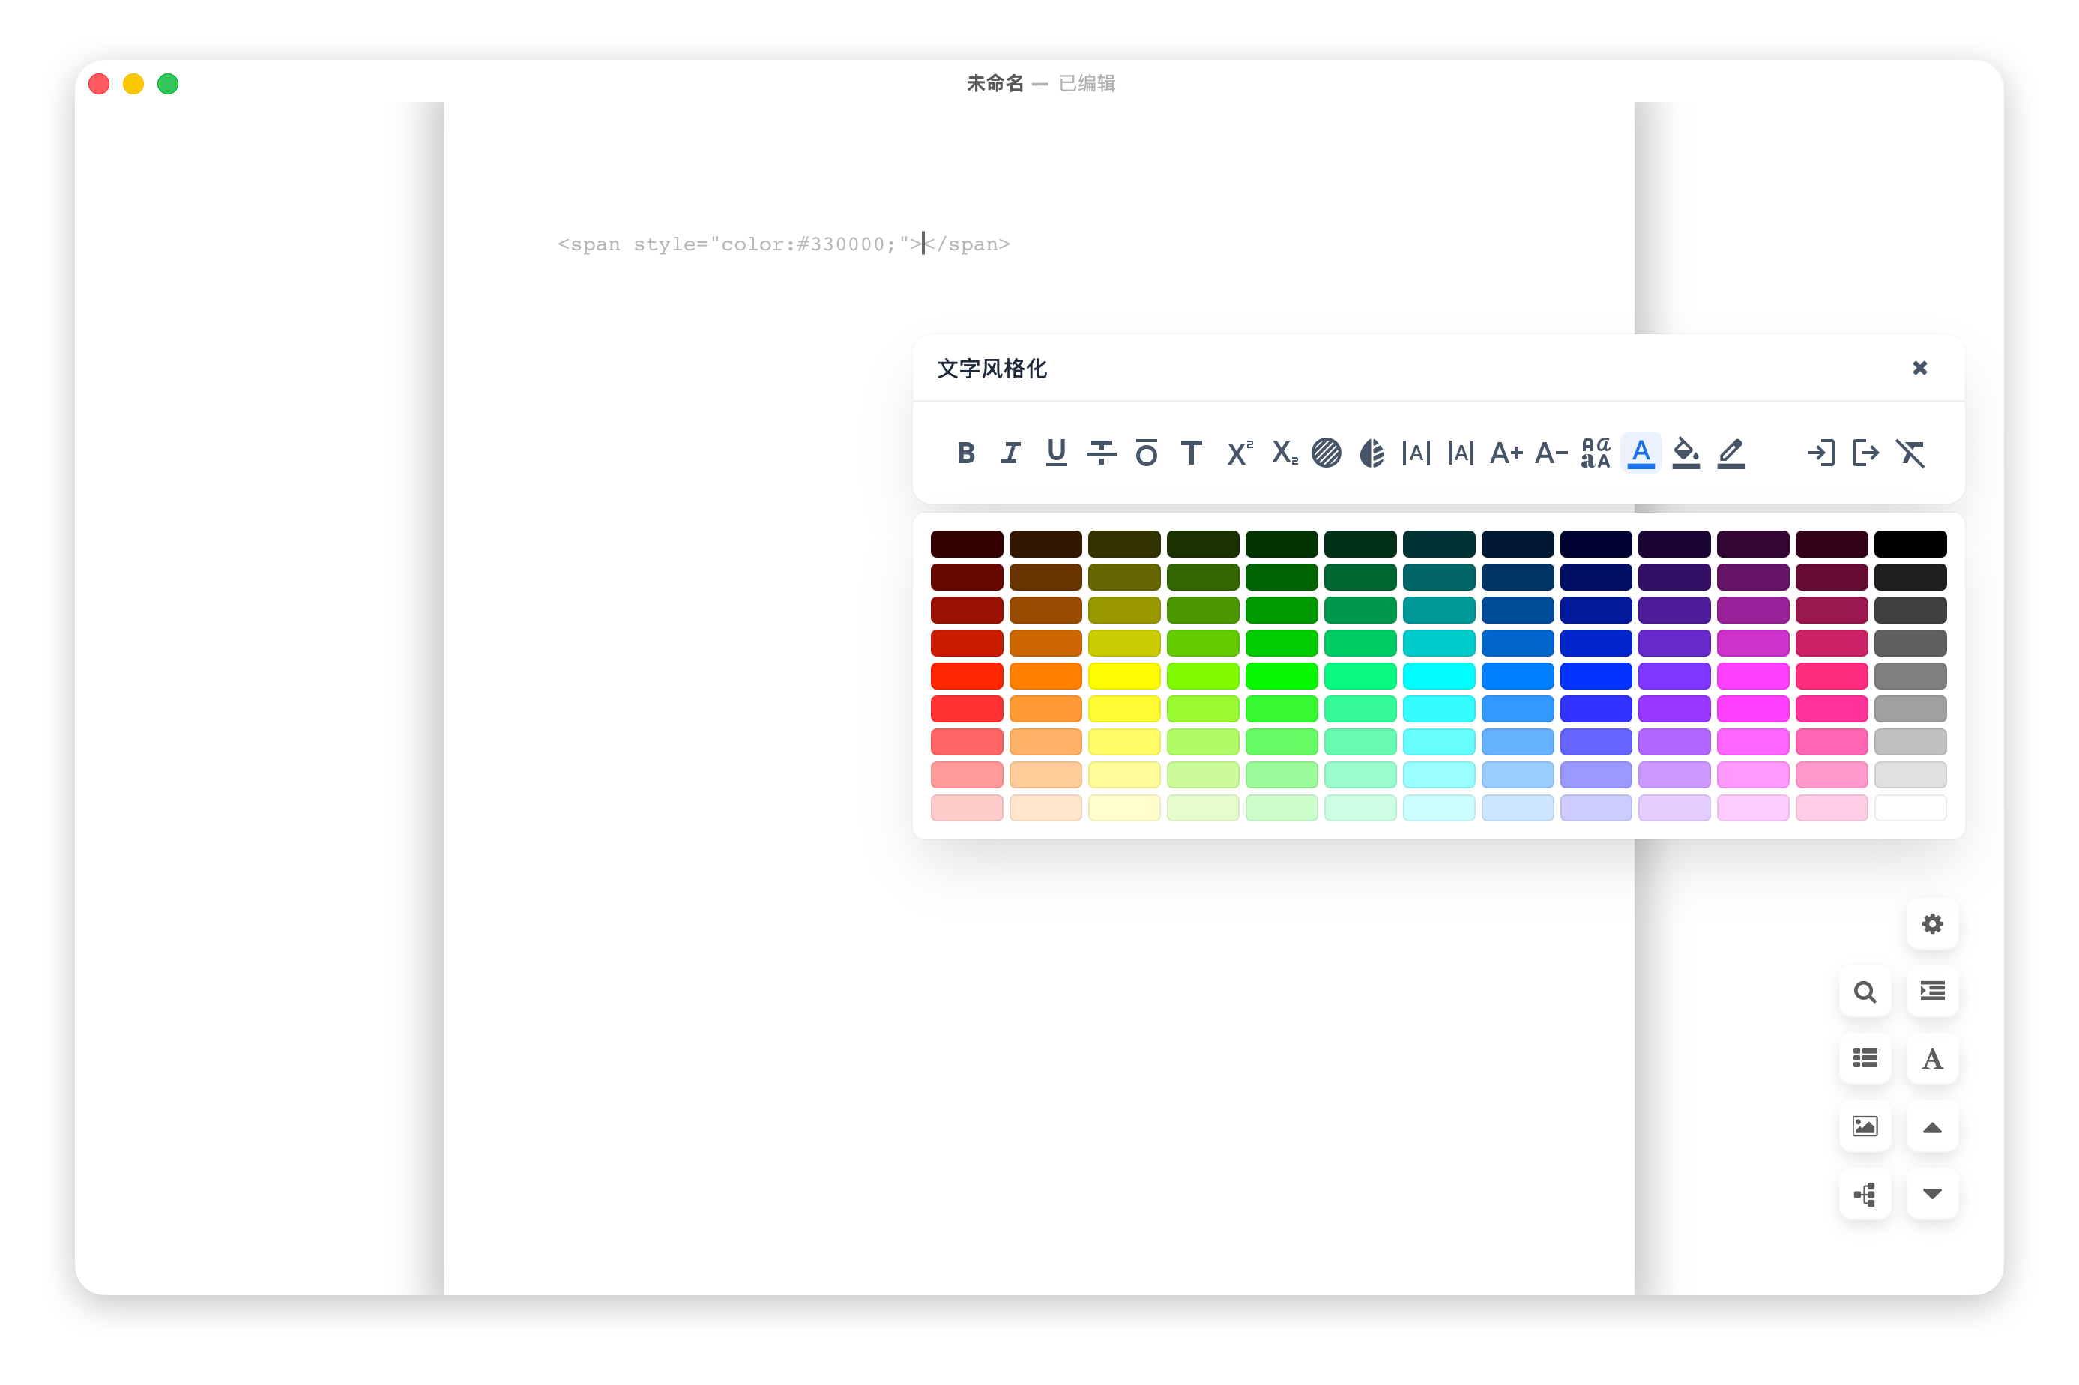The height and width of the screenshot is (1385, 2079).
Task: Click the indent outline button
Action: point(1932,991)
